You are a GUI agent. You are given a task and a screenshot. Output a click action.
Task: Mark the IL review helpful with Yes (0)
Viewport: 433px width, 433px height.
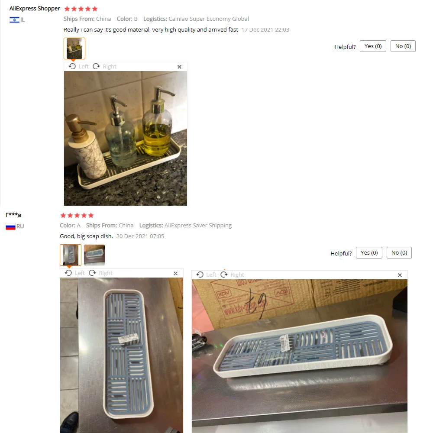pos(373,46)
